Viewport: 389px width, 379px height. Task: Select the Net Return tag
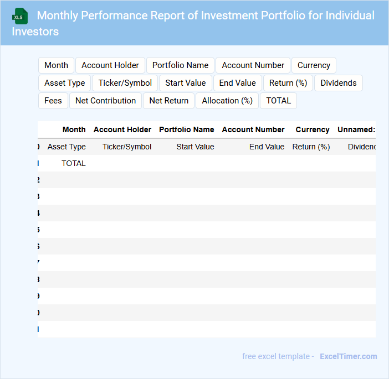[x=168, y=101]
